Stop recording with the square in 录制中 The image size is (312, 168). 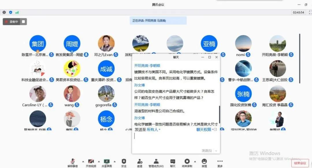point(23,21)
